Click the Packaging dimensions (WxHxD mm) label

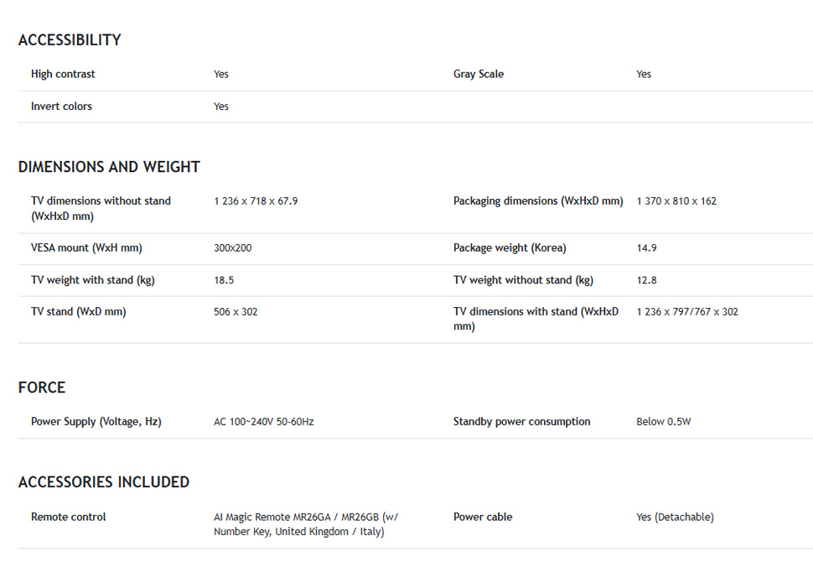click(x=538, y=200)
